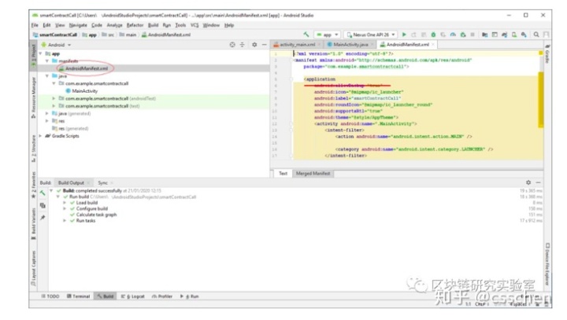Image resolution: width=567 pixels, height=320 pixels.
Task: Hide the Build panel with the minus icon
Action: (538, 182)
